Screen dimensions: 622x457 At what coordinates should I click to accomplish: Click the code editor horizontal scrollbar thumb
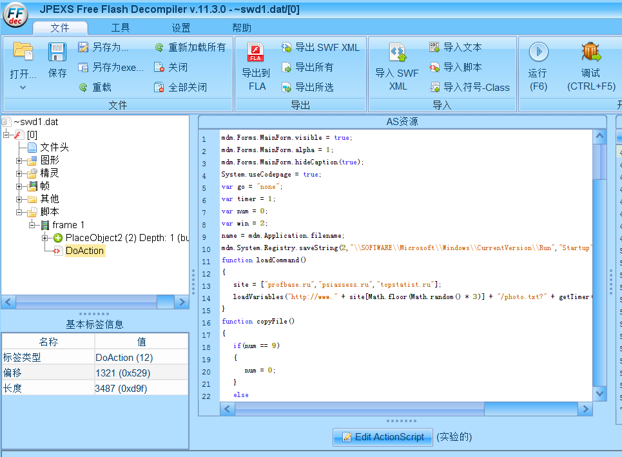coord(359,409)
